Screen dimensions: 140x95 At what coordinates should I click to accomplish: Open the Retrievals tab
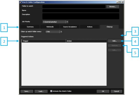(x=50, y=27)
